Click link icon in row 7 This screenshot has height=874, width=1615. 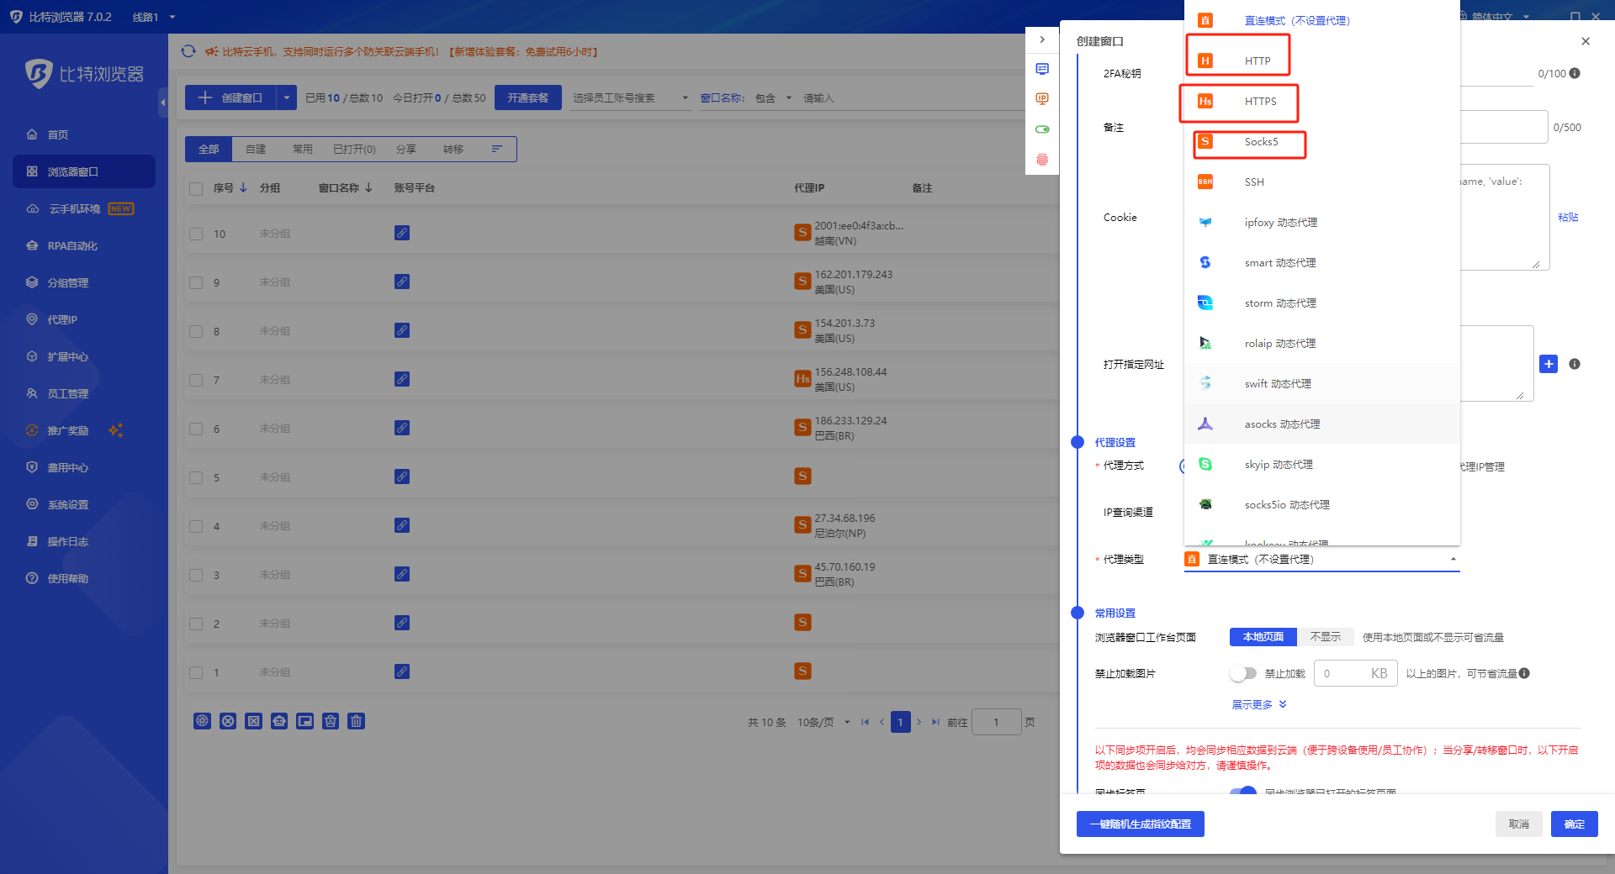tap(402, 379)
